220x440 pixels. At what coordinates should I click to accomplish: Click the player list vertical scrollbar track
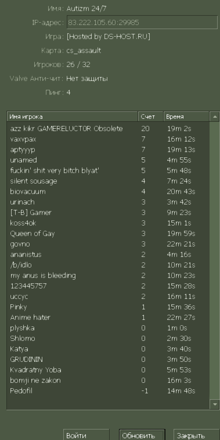pyautogui.click(x=215, y=261)
